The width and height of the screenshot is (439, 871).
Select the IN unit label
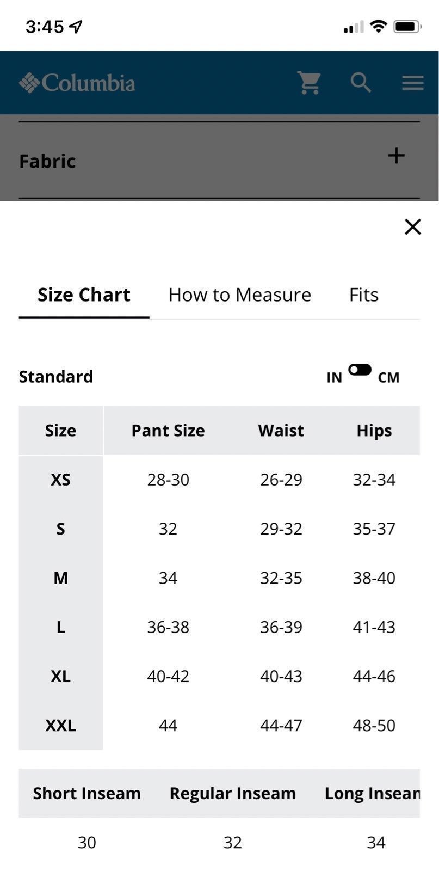pyautogui.click(x=334, y=377)
